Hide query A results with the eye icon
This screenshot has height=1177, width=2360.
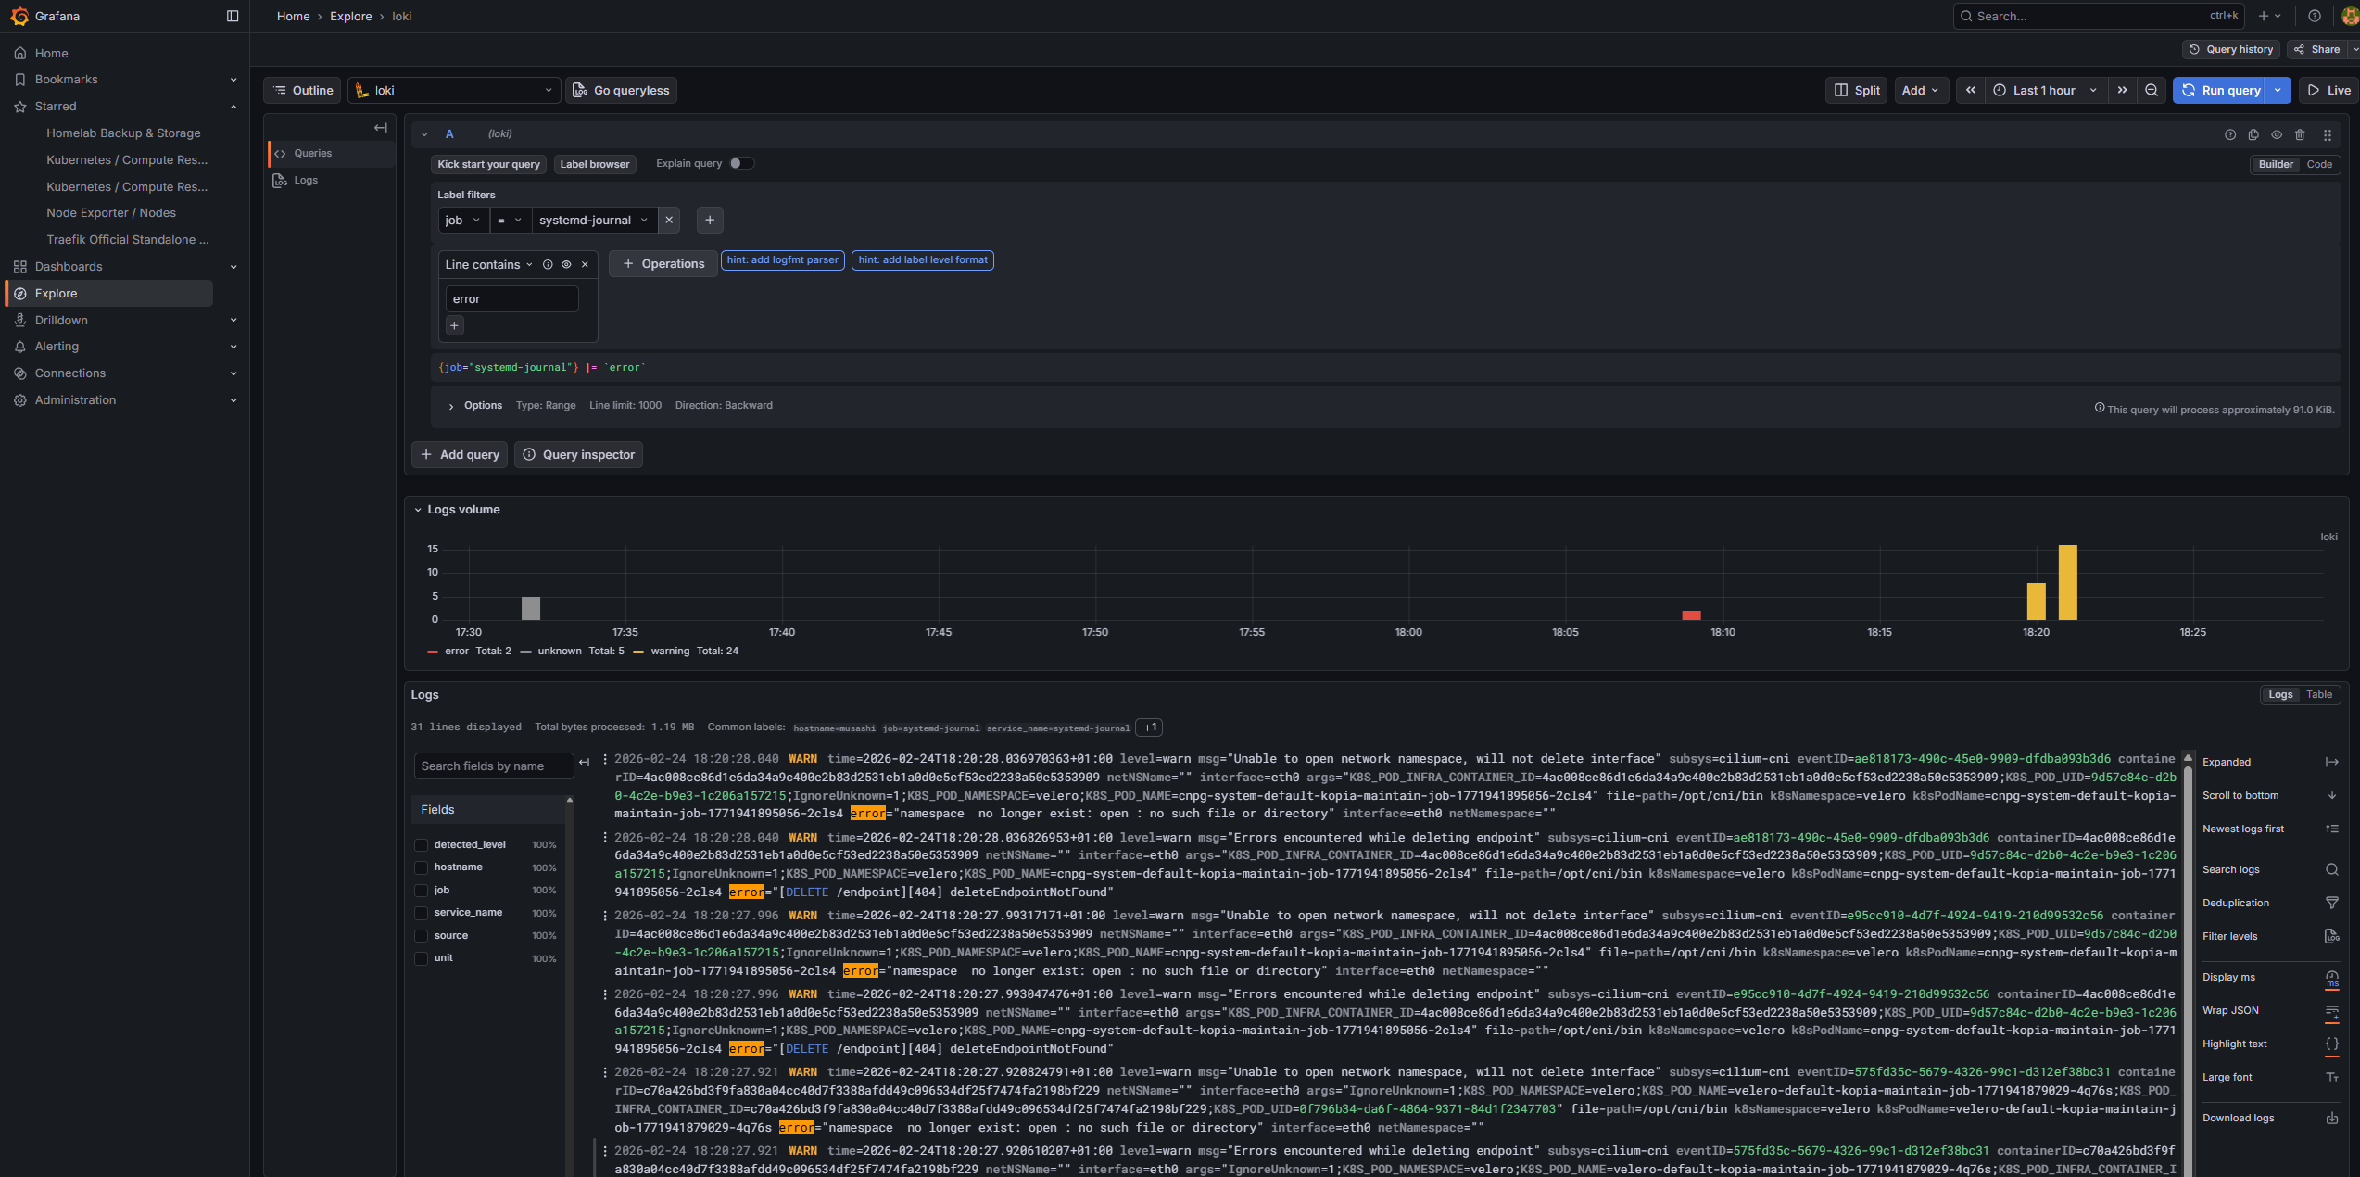tap(2277, 134)
